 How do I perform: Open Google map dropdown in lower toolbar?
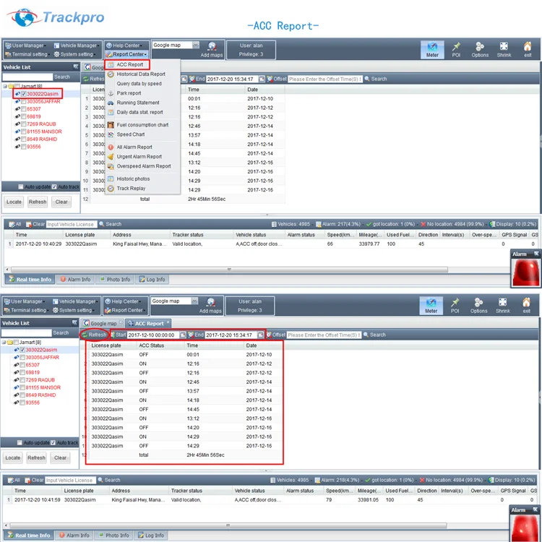coord(194,301)
